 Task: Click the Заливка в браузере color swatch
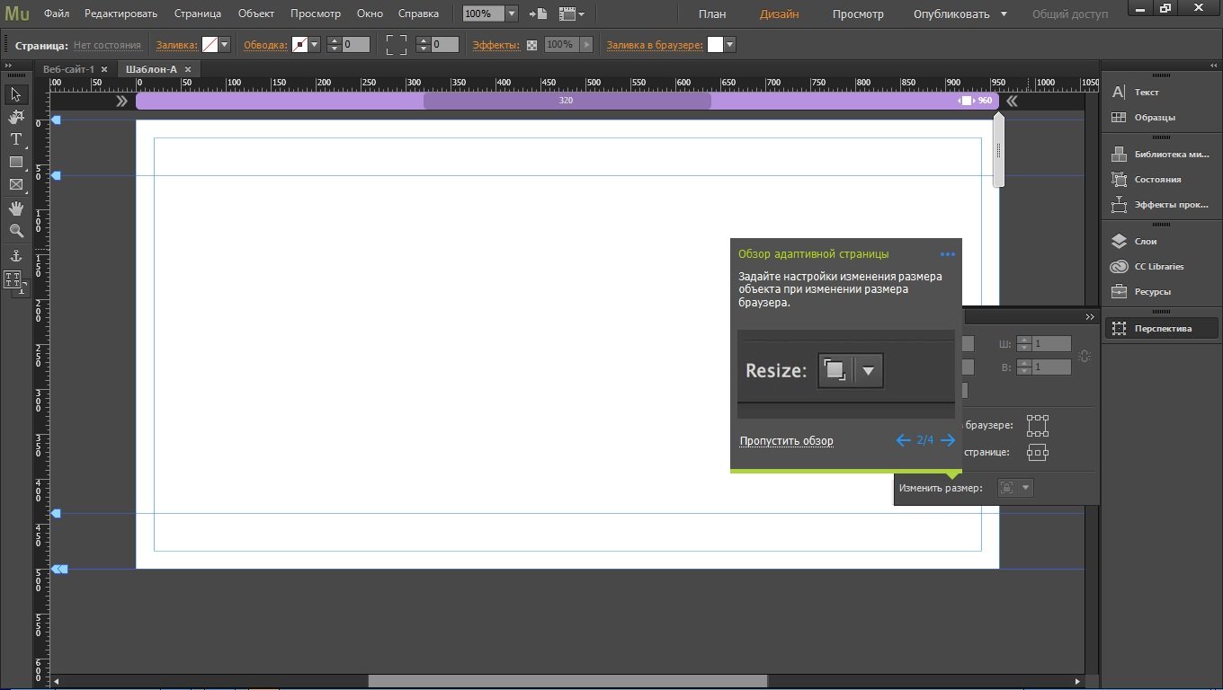(715, 45)
